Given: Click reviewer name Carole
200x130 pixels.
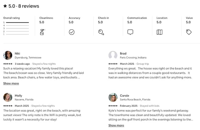Looking at the screenshot, I should coord(124,96).
